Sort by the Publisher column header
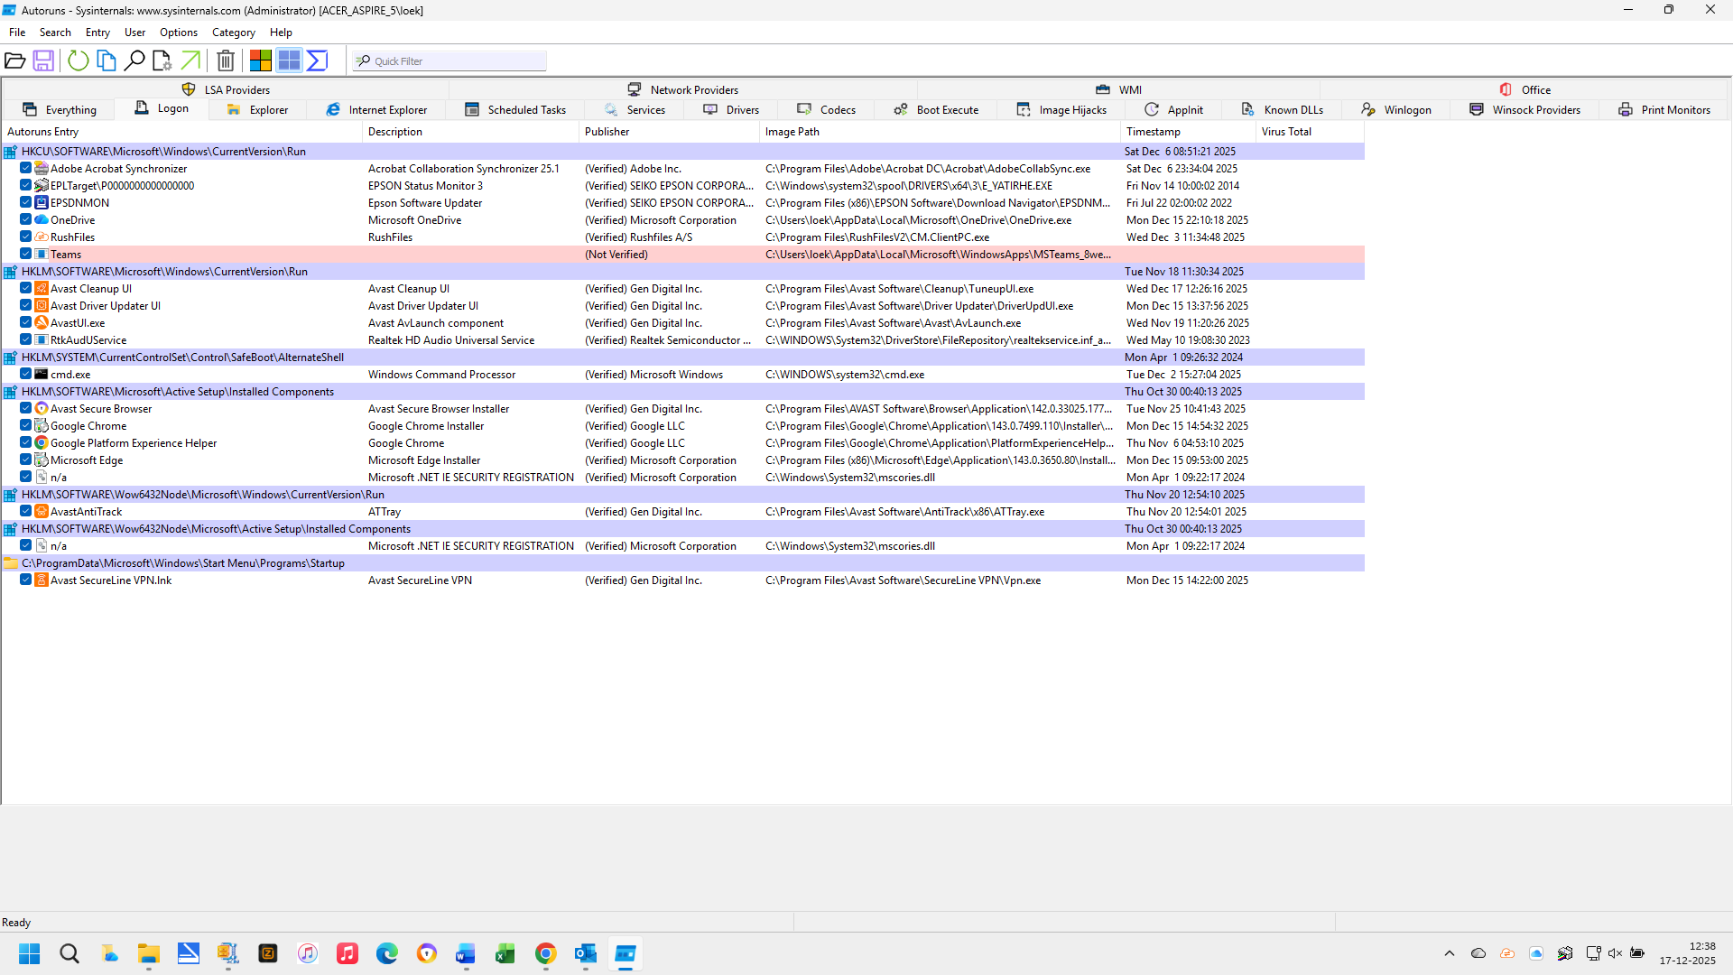The height and width of the screenshot is (975, 1733). [x=669, y=132]
